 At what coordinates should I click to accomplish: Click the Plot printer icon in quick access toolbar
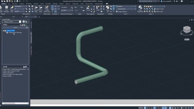pos(17,1)
